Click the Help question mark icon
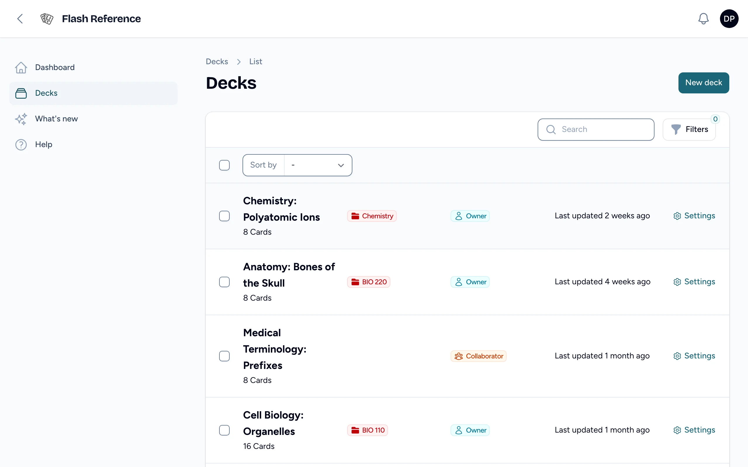Screen dimensions: 748x467 click(x=21, y=144)
